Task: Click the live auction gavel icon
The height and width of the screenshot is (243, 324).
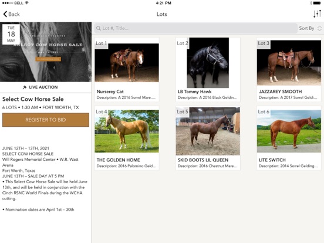Action: click(x=25, y=87)
